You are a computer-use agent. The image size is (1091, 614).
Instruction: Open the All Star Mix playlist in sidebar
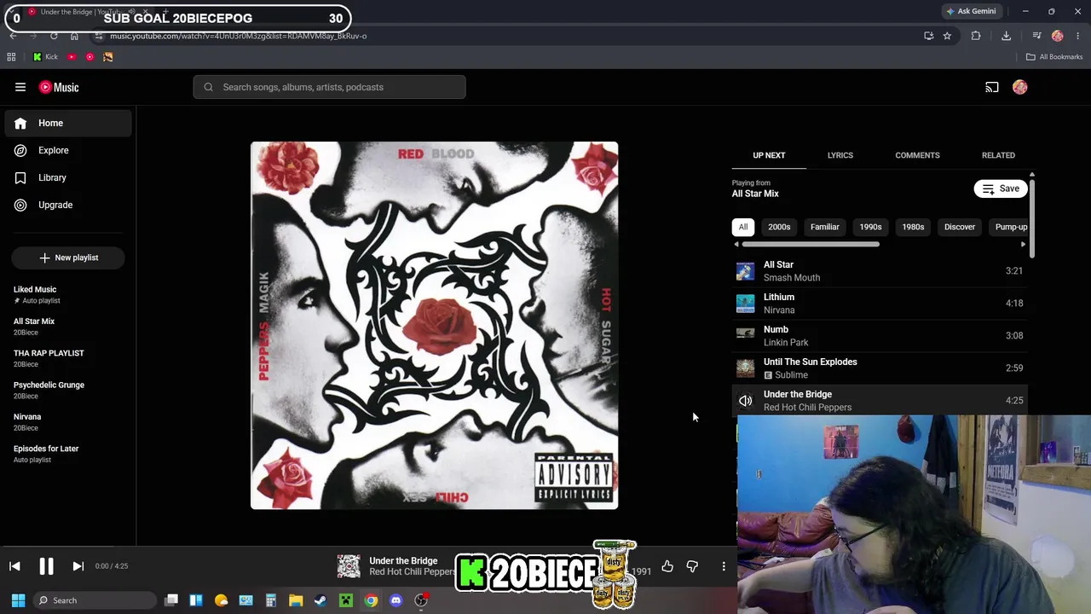coord(68,327)
